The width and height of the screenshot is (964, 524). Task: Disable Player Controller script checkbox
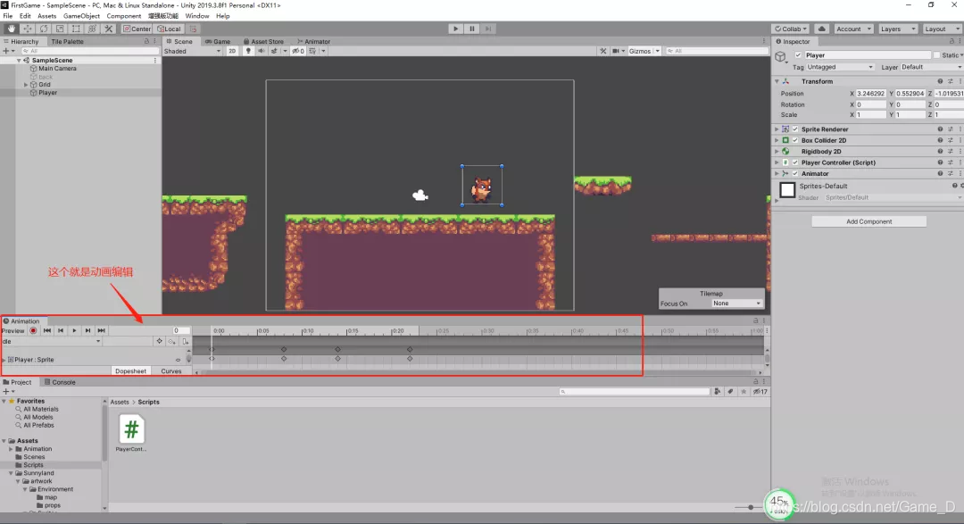795,162
